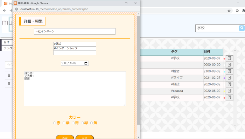
Task: Click profile circle icon in Chrome toolbar
Action: pyautogui.click(x=237, y=11)
